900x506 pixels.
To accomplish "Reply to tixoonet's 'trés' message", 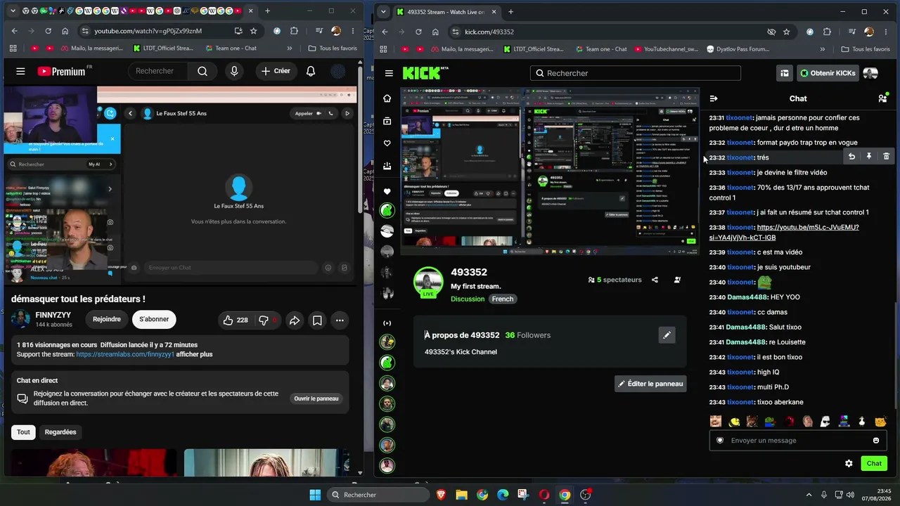I will tap(851, 157).
